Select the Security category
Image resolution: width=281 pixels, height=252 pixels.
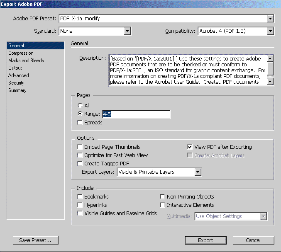(35, 83)
